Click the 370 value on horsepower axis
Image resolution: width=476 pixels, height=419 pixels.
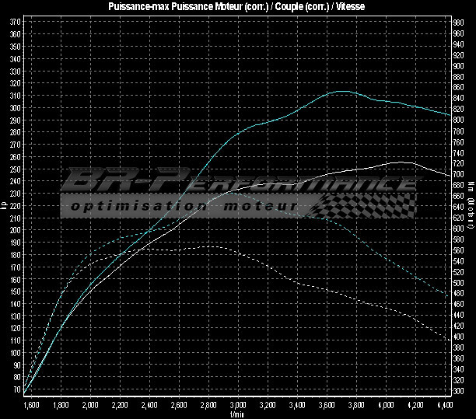coord(16,22)
